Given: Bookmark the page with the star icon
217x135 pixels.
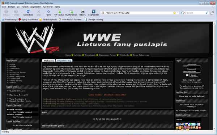Looking at the screenshot, I should (174, 13).
